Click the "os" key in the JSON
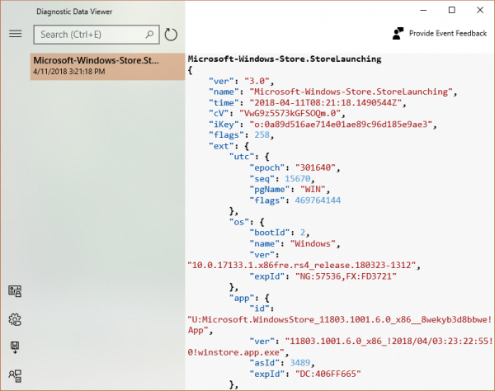495x391 pixels. click(239, 222)
